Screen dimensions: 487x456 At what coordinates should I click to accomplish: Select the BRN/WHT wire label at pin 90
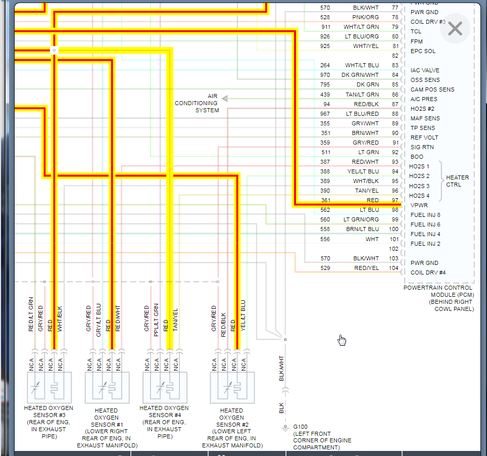(365, 133)
